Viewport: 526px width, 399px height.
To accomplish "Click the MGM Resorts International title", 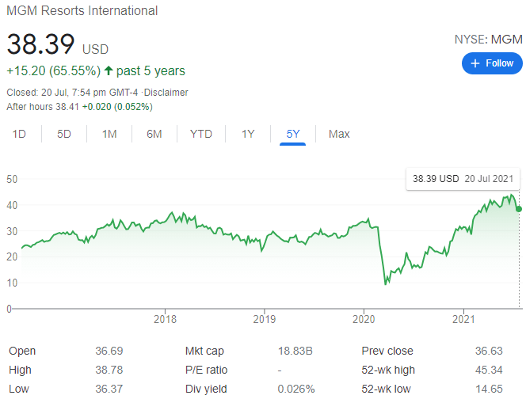I will 82,11.
